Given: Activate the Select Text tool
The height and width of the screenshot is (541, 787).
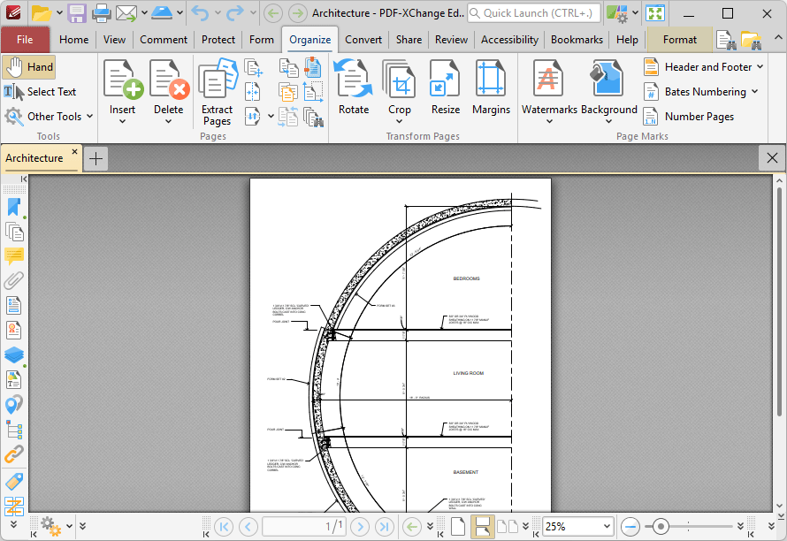Looking at the screenshot, I should 40,92.
